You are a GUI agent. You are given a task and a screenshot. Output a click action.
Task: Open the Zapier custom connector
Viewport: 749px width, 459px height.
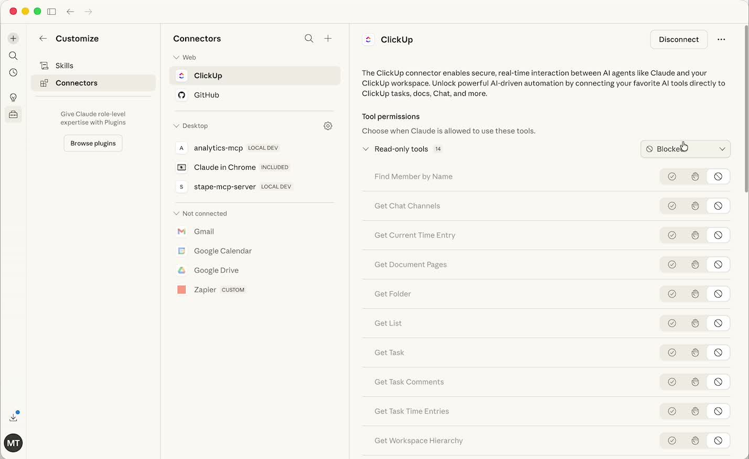[x=205, y=289]
